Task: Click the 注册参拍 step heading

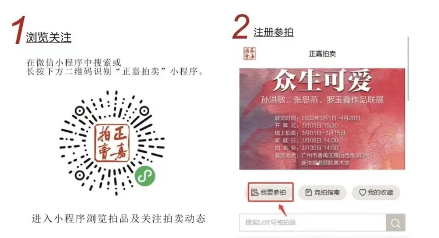Action: [273, 32]
